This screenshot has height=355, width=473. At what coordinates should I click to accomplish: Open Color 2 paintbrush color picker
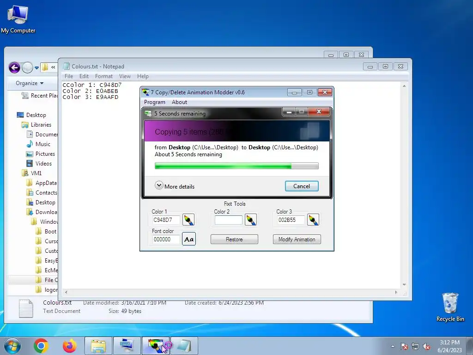pyautogui.click(x=251, y=220)
